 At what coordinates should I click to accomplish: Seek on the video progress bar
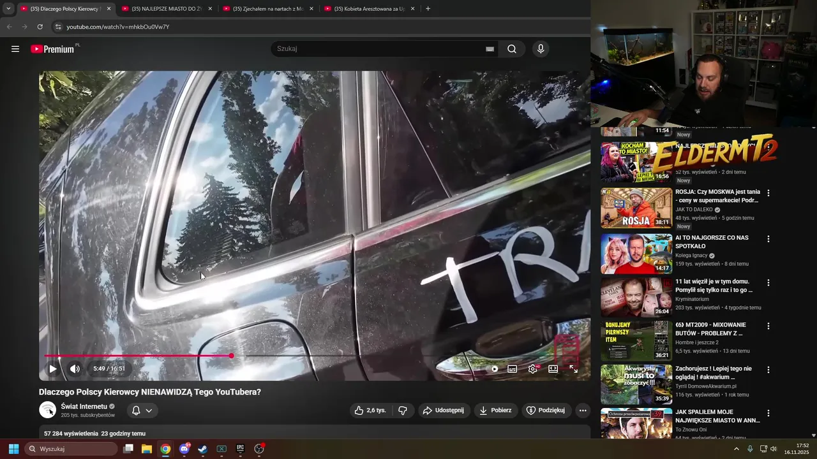(x=315, y=356)
